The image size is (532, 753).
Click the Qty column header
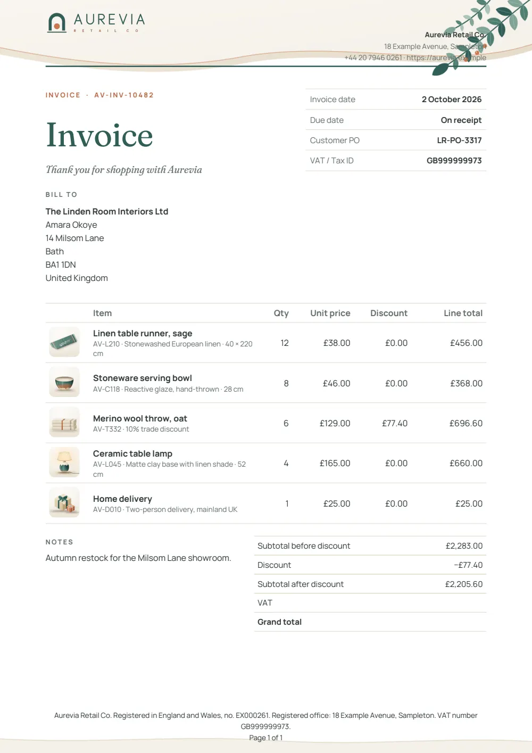[x=281, y=313]
